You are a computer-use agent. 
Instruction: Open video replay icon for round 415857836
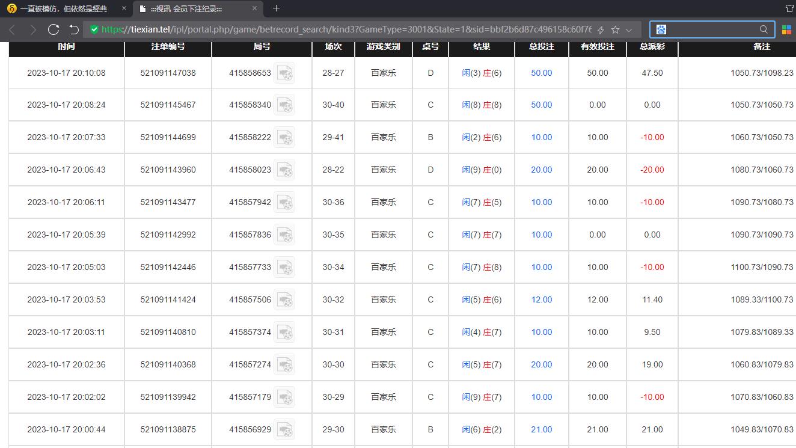click(x=284, y=235)
